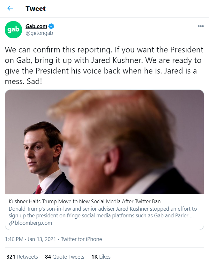Open the three-dot more options menu

tap(201, 26)
